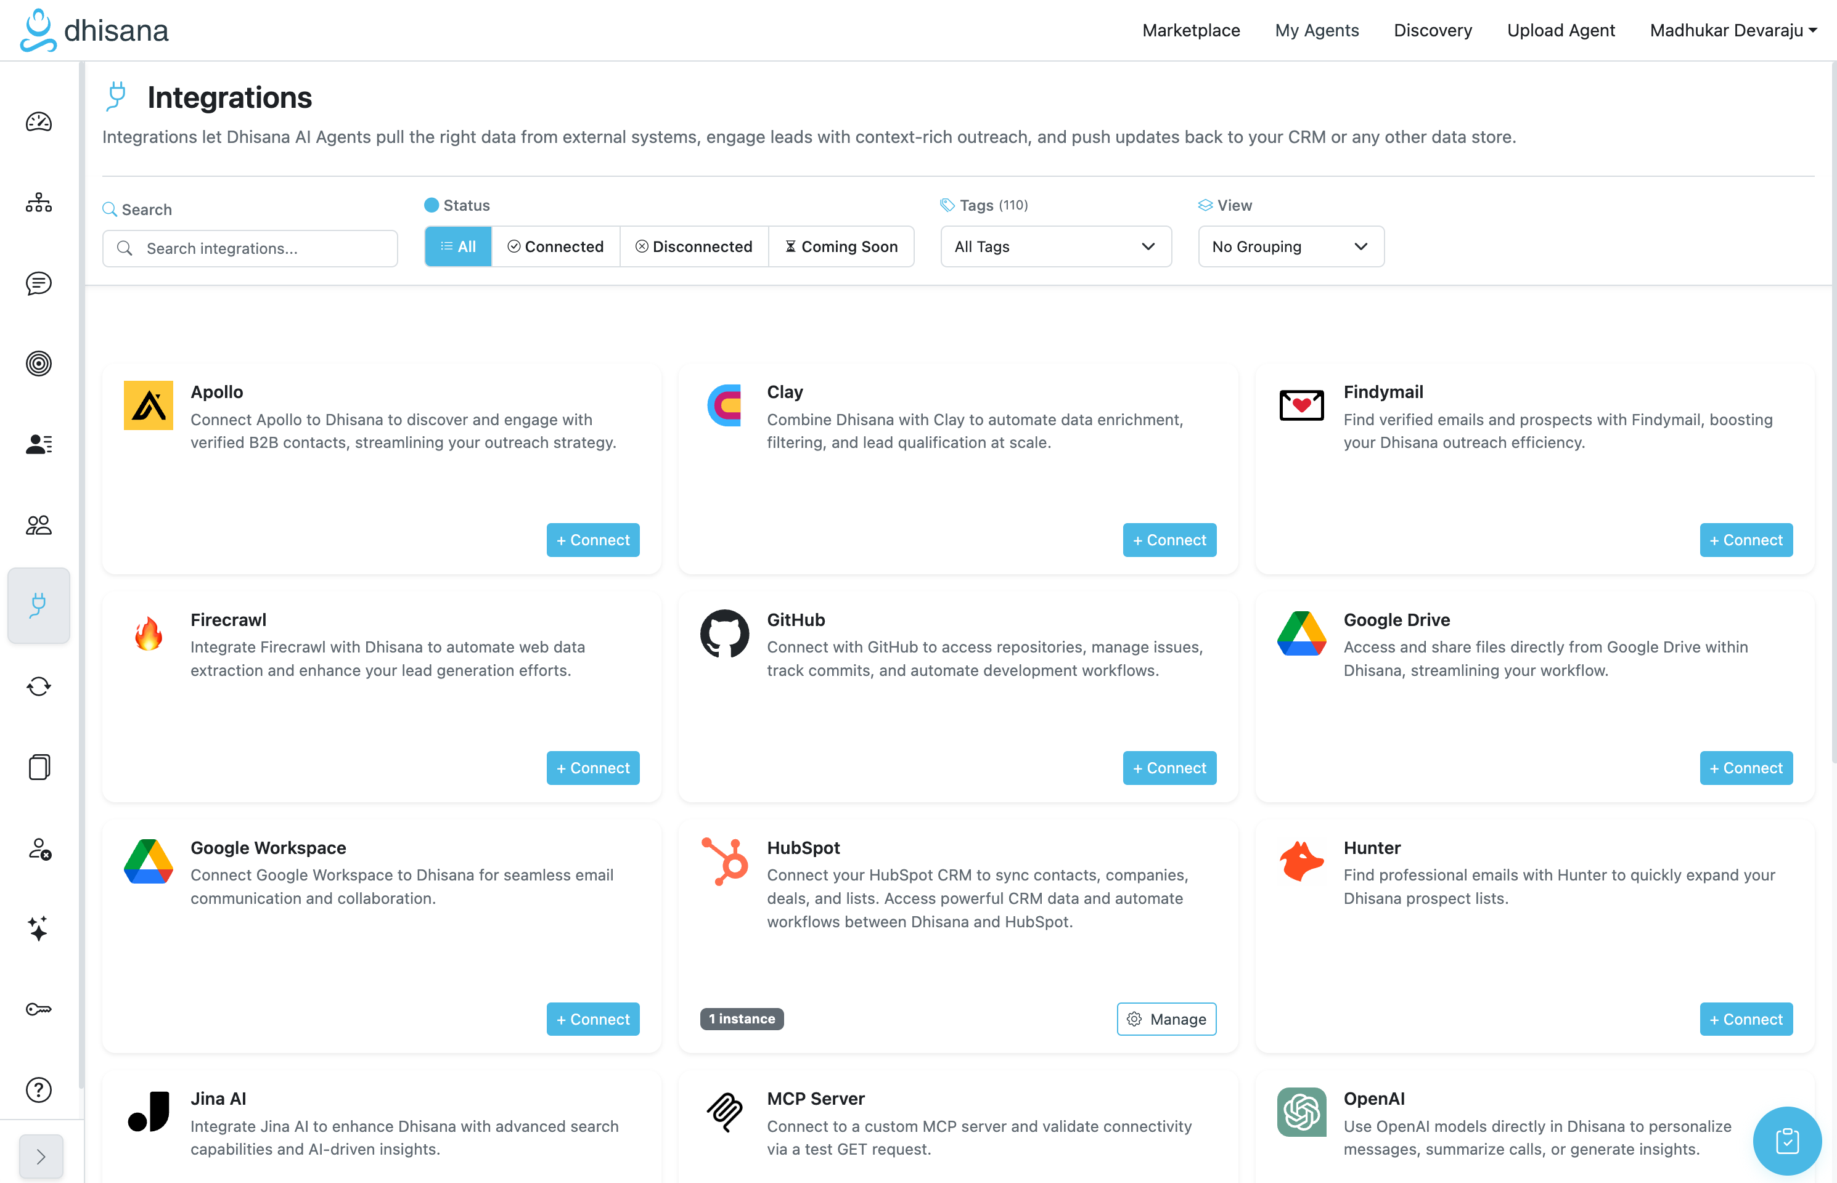Viewport: 1837px width, 1183px height.
Task: Open My Agents navigation item
Action: click(x=1317, y=31)
